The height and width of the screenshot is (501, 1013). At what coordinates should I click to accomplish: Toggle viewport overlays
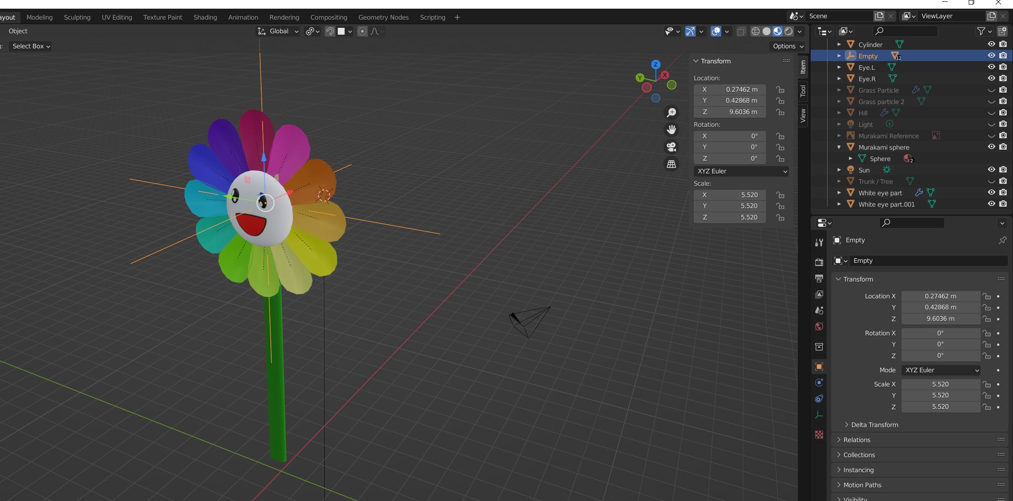(x=716, y=31)
